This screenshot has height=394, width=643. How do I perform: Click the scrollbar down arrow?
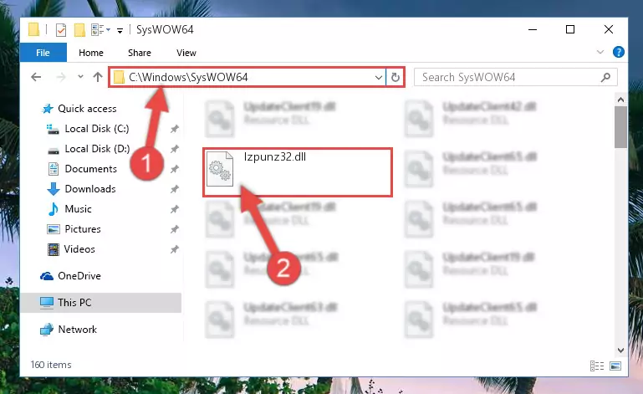click(x=620, y=351)
